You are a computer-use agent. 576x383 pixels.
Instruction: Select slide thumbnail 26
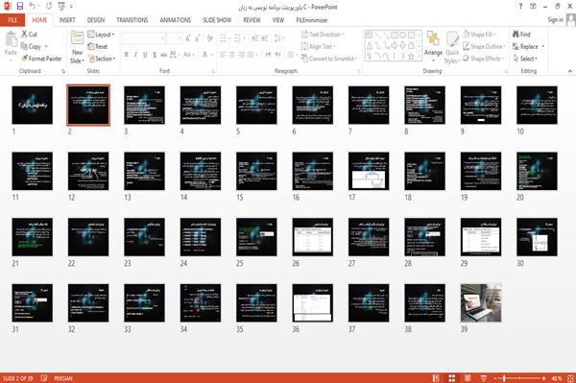313,237
